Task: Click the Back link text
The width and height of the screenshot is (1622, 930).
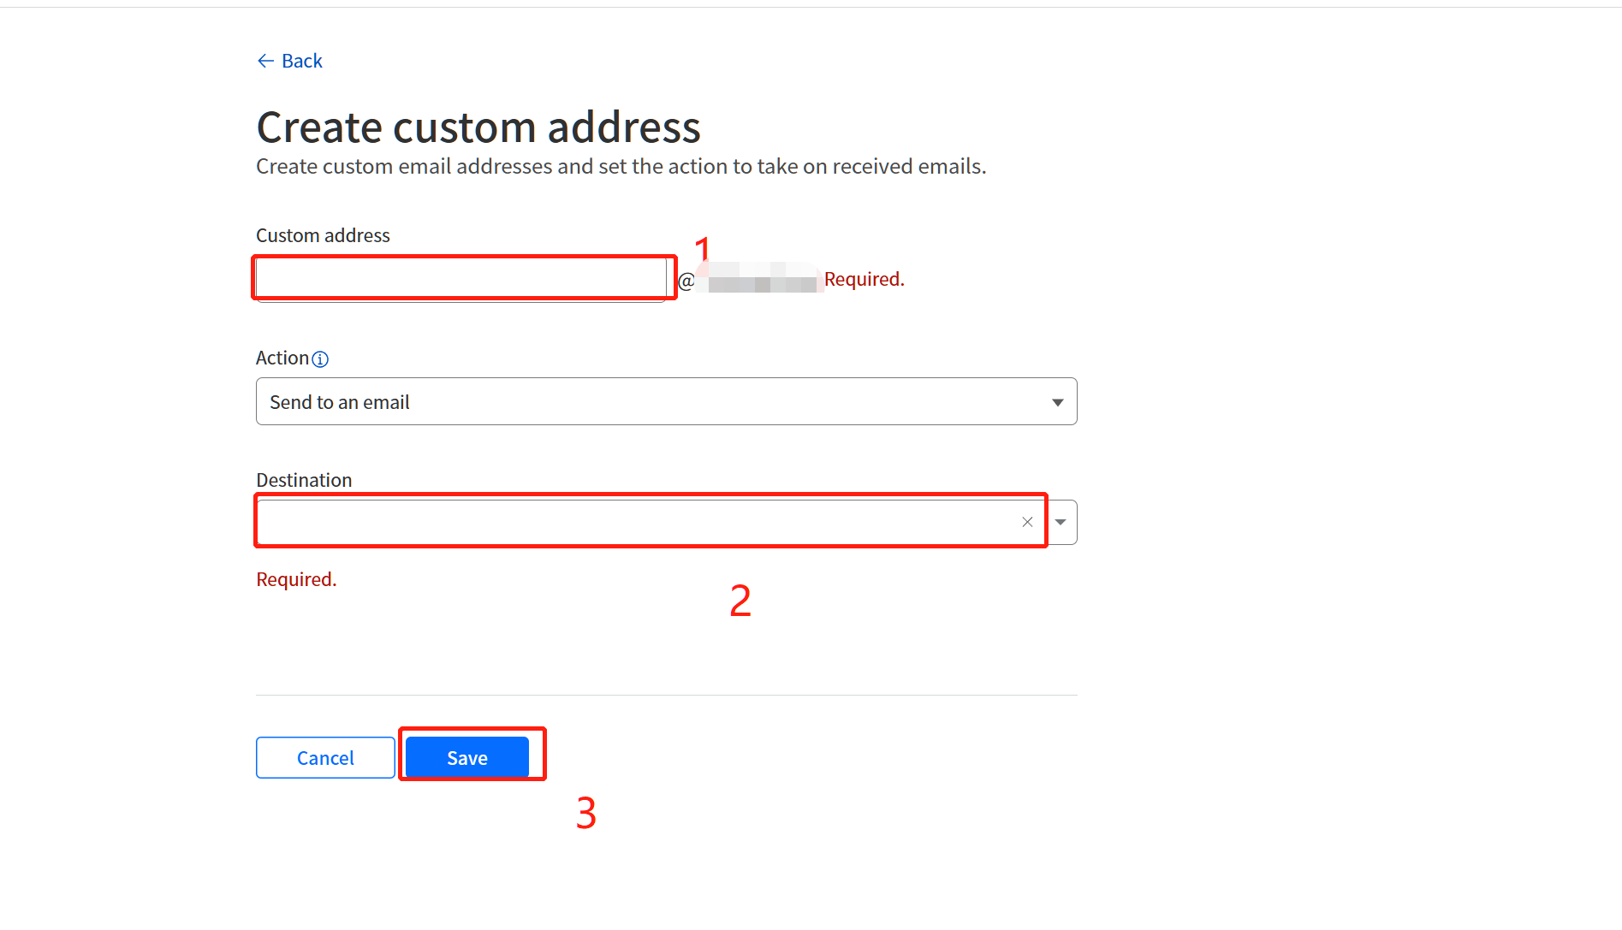Action: coord(301,61)
